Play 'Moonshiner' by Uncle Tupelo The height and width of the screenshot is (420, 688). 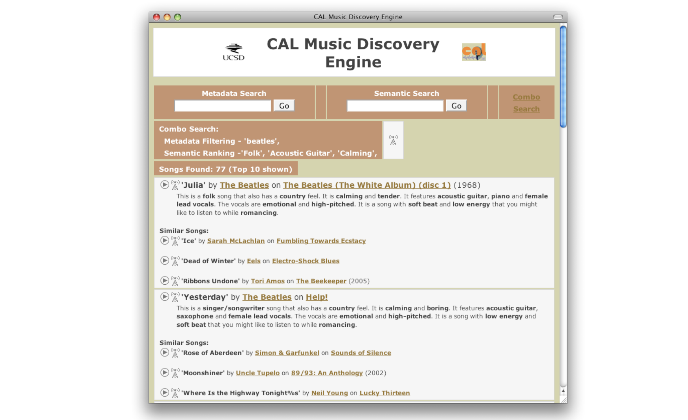point(165,373)
